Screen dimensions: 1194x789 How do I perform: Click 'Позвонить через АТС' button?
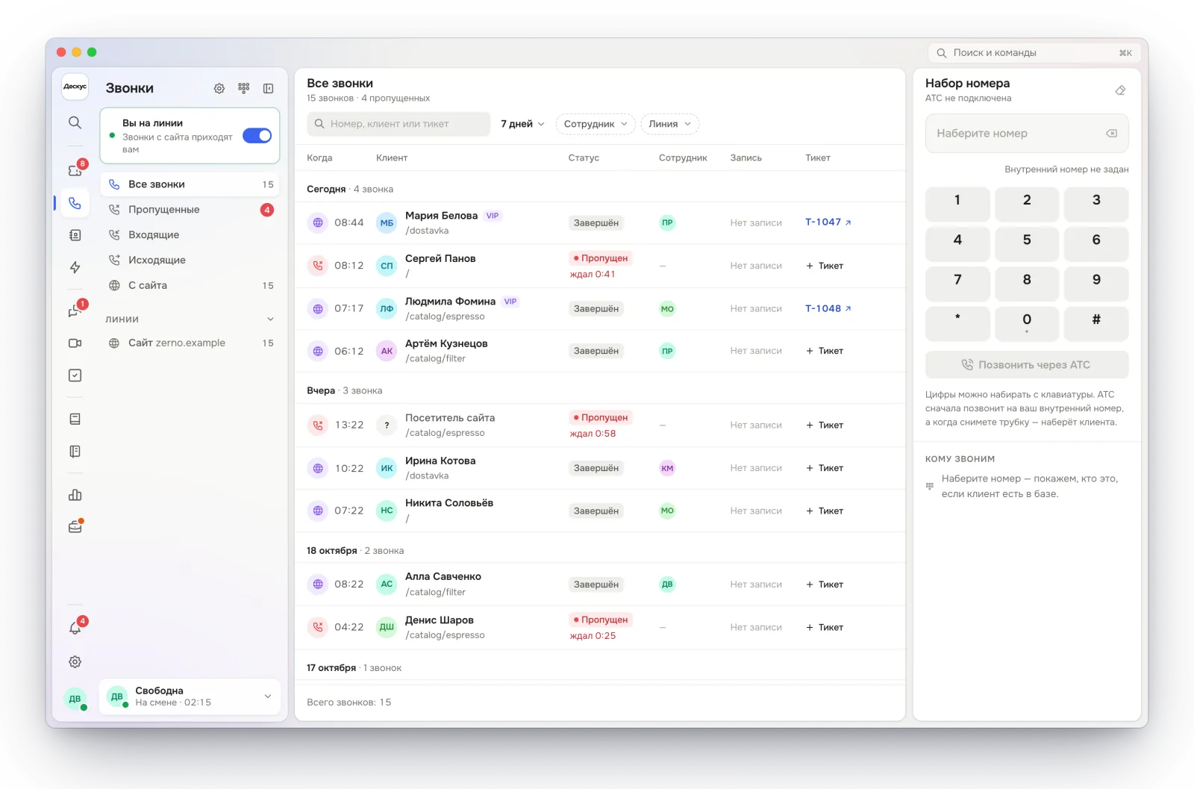point(1027,365)
